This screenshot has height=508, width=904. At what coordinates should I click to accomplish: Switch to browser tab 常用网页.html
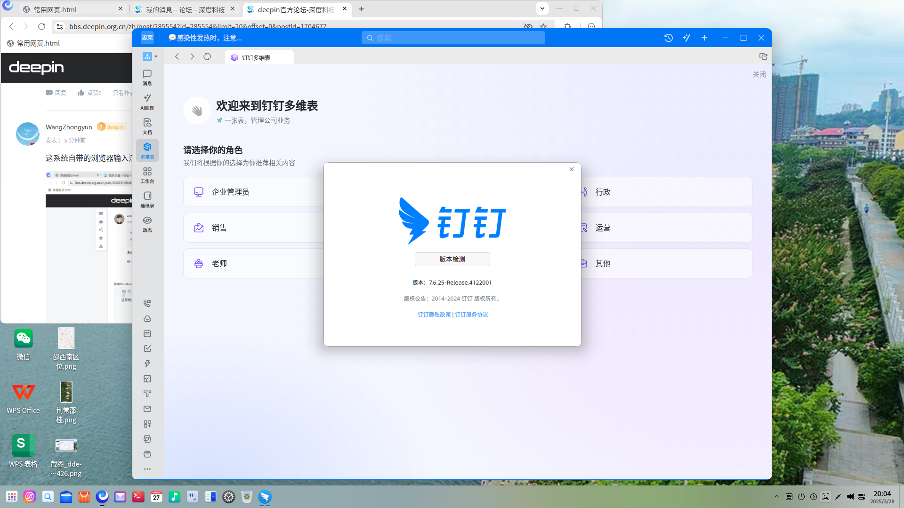(x=73, y=9)
